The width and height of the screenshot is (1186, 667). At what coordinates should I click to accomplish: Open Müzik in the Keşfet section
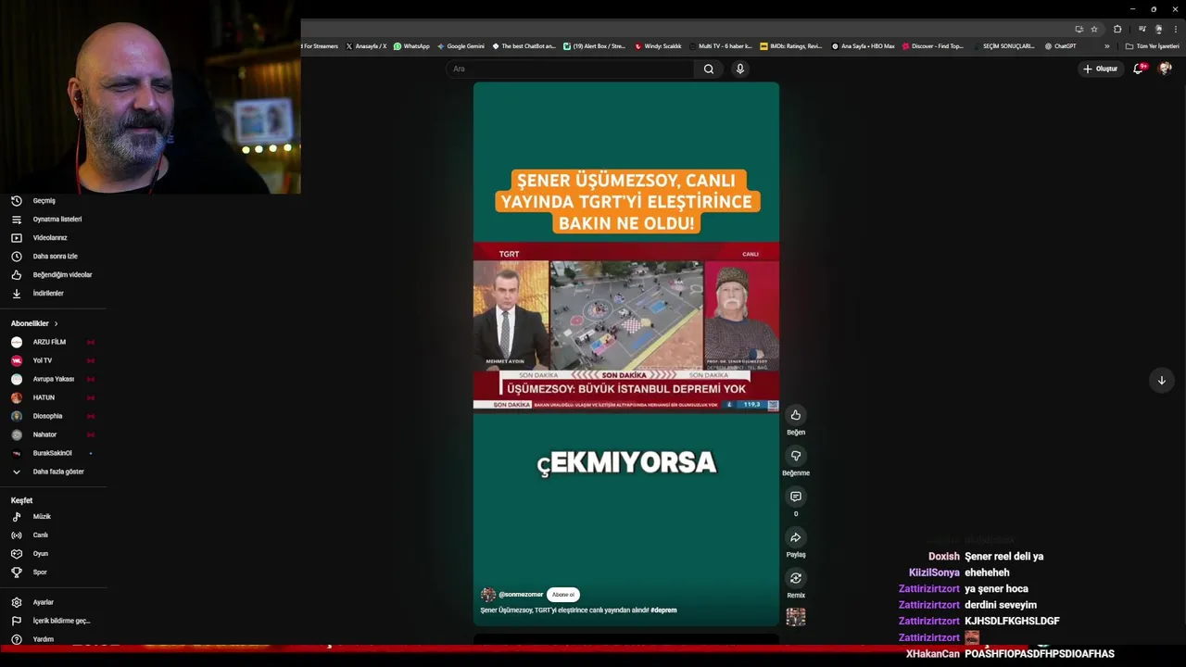[x=42, y=517]
